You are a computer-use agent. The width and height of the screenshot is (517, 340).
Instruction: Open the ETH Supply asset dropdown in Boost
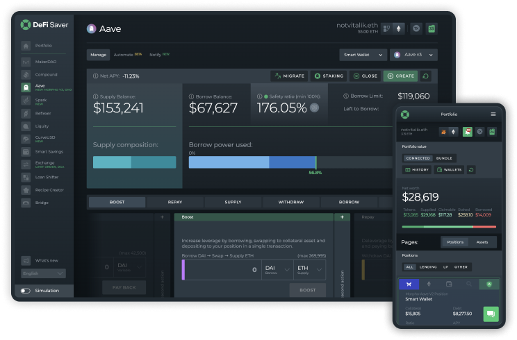309,270
